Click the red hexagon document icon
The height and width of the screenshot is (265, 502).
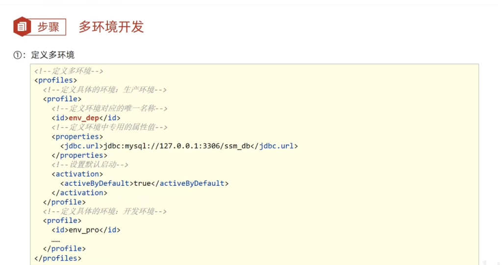click(22, 27)
